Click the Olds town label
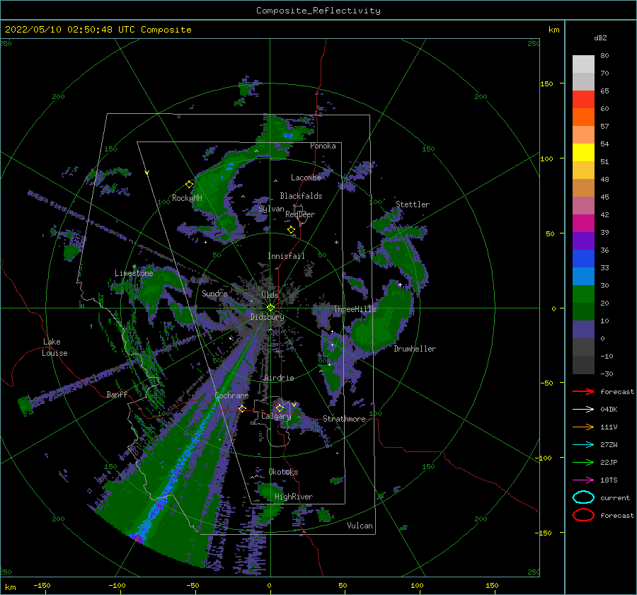Image resolution: width=637 pixels, height=595 pixels. click(x=270, y=294)
